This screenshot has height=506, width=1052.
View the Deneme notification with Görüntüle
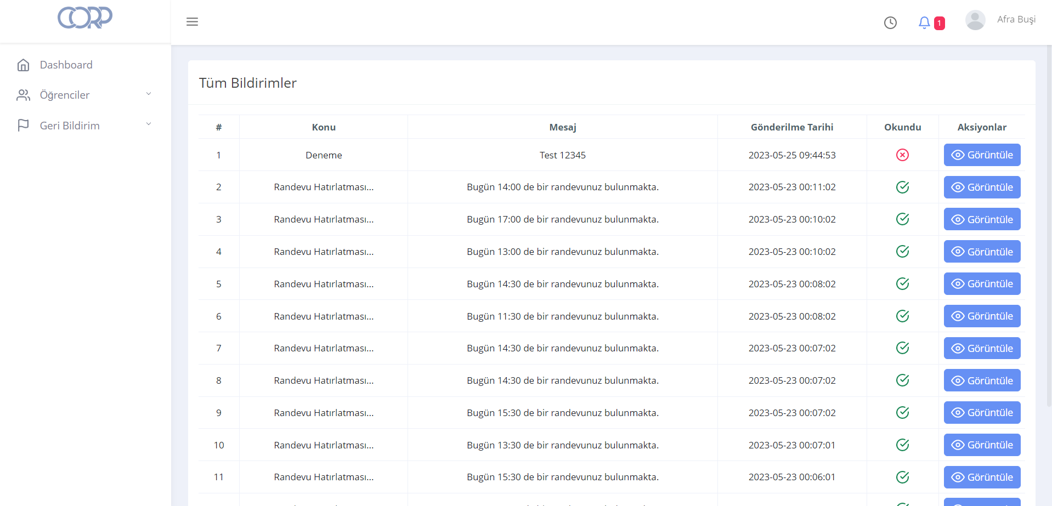pos(982,155)
